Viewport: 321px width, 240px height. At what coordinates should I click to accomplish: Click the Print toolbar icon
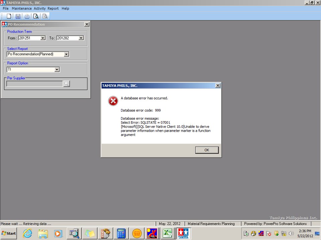[x=27, y=16]
